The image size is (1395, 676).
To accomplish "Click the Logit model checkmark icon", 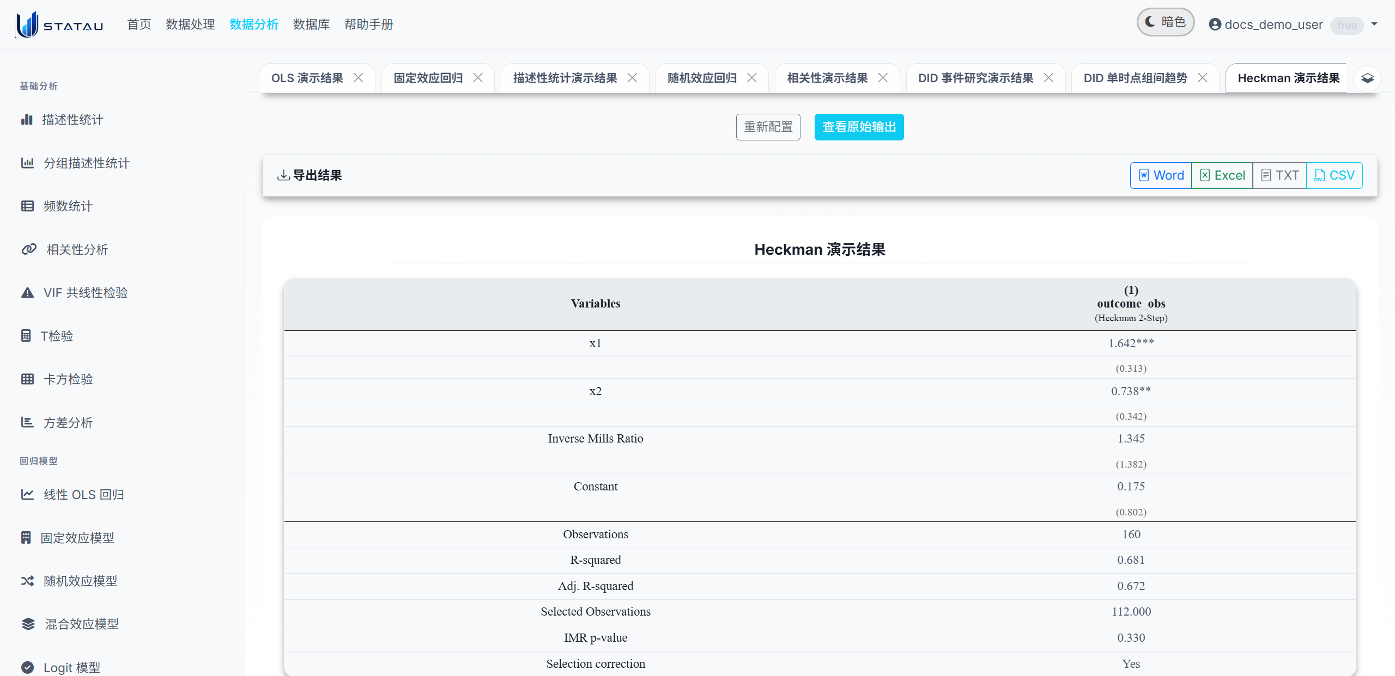I will [27, 667].
